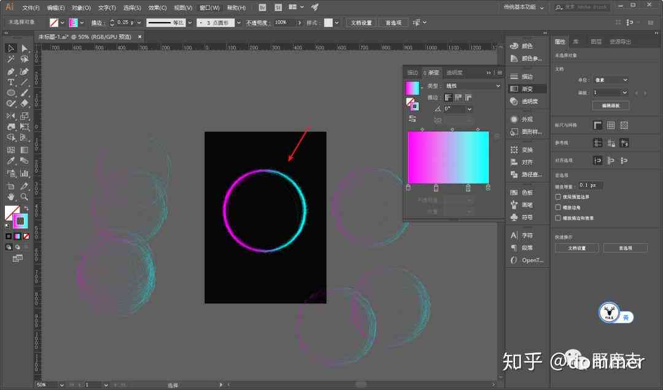Toggle the show grid button
The height and width of the screenshot is (390, 663).
[x=611, y=125]
